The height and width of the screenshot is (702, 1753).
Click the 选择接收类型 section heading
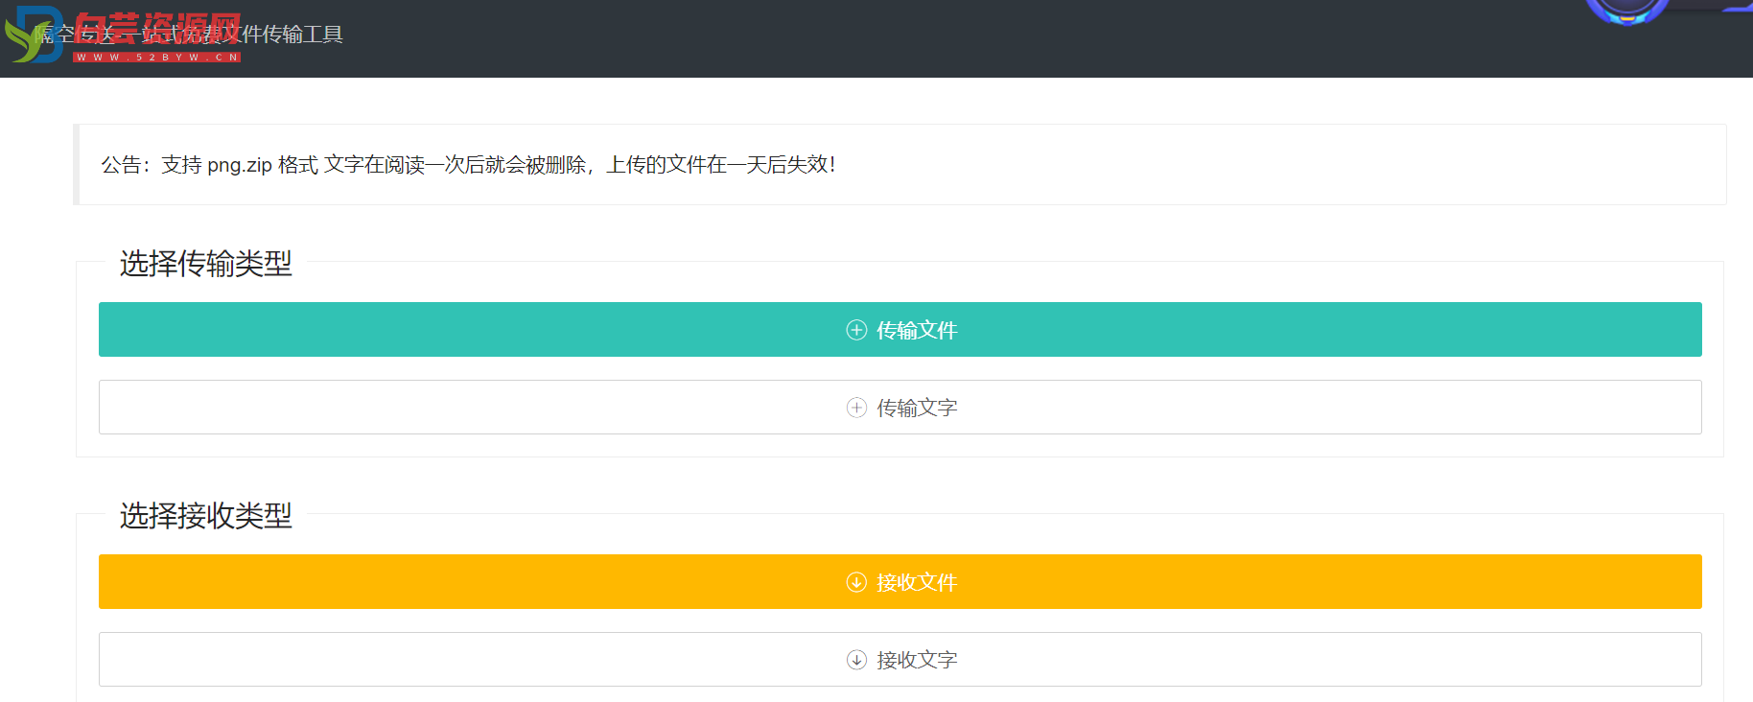[205, 515]
